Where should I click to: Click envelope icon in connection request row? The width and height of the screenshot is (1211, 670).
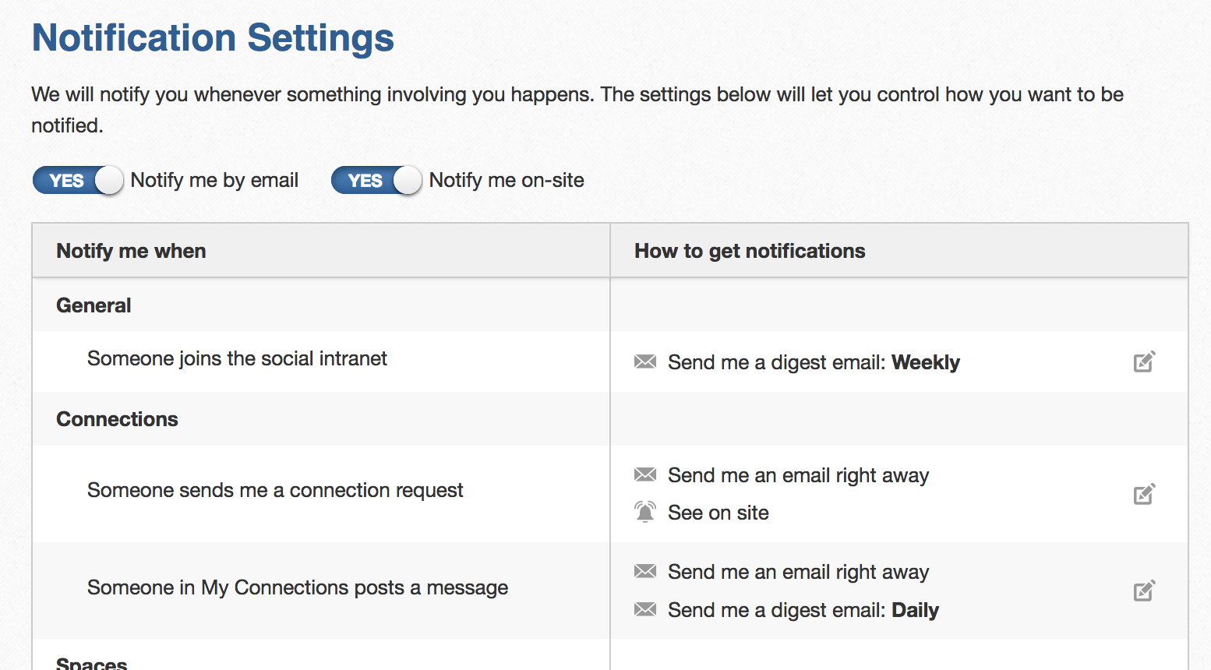click(645, 474)
